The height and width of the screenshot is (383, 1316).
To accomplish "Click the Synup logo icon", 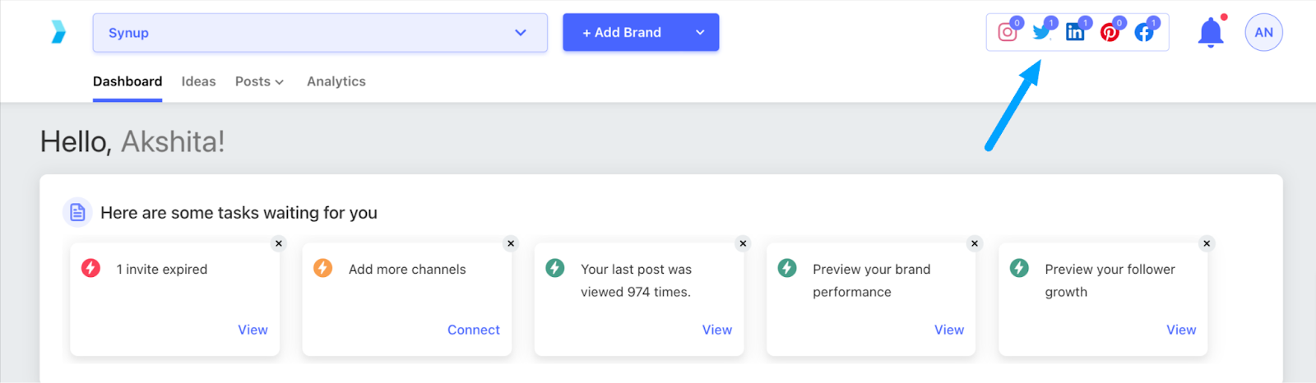I will pyautogui.click(x=58, y=32).
